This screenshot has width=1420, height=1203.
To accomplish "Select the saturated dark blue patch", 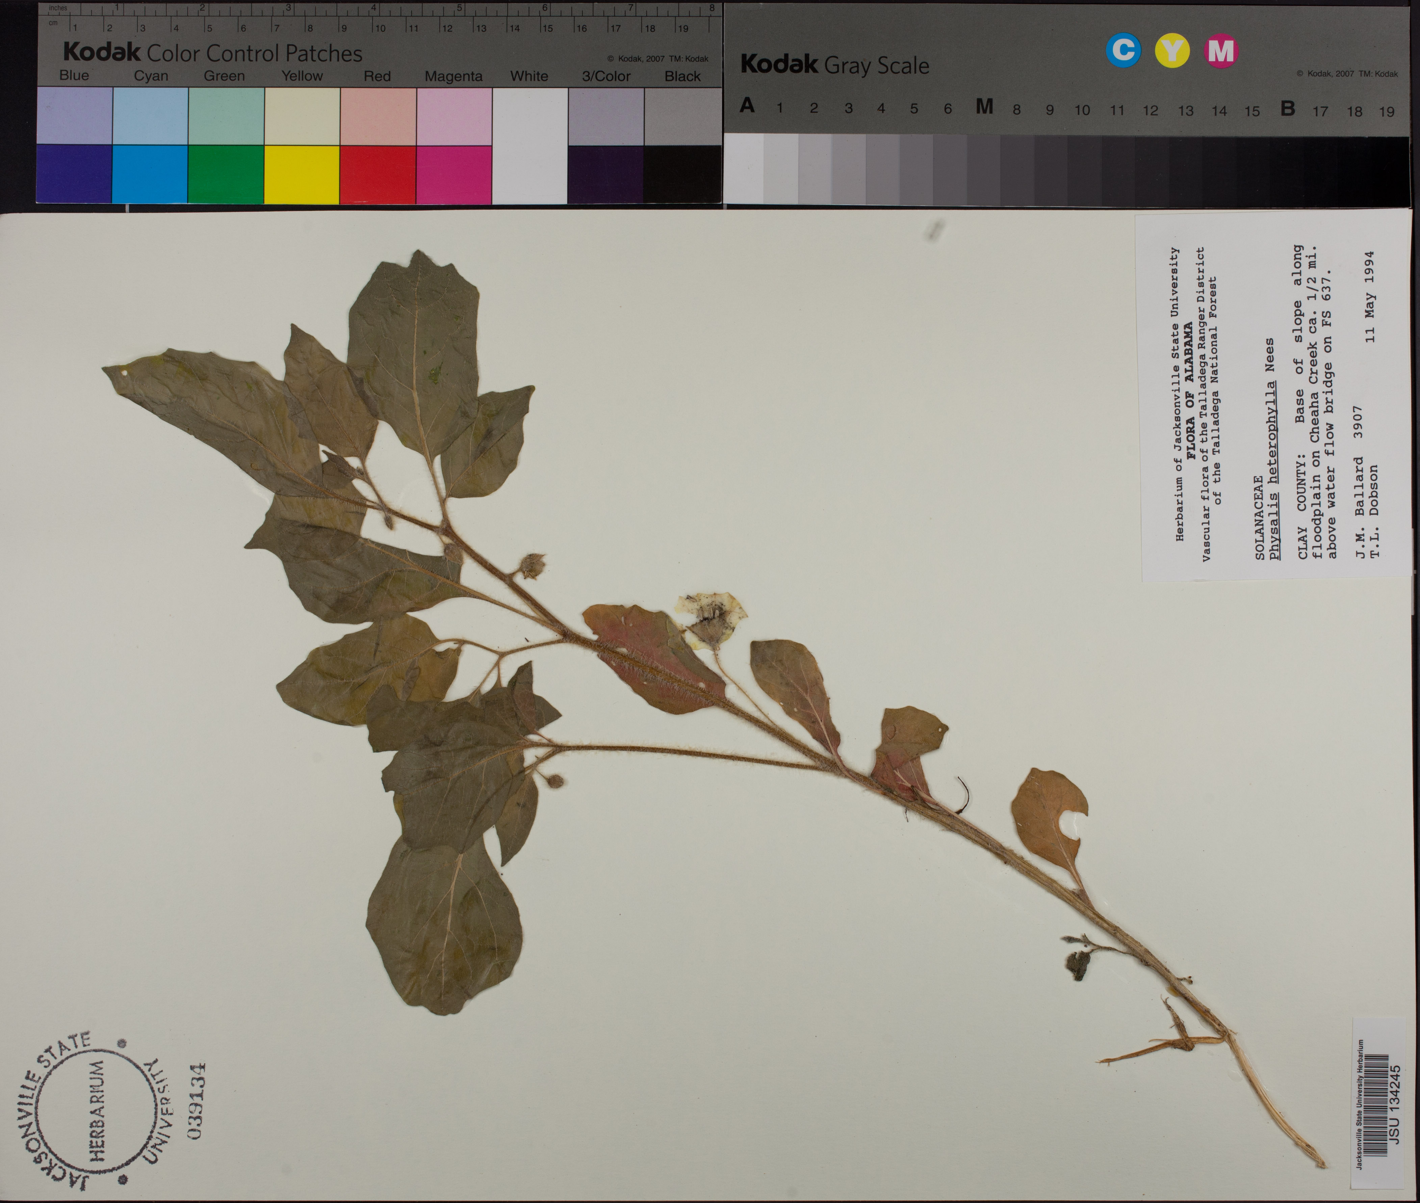I will coord(74,174).
